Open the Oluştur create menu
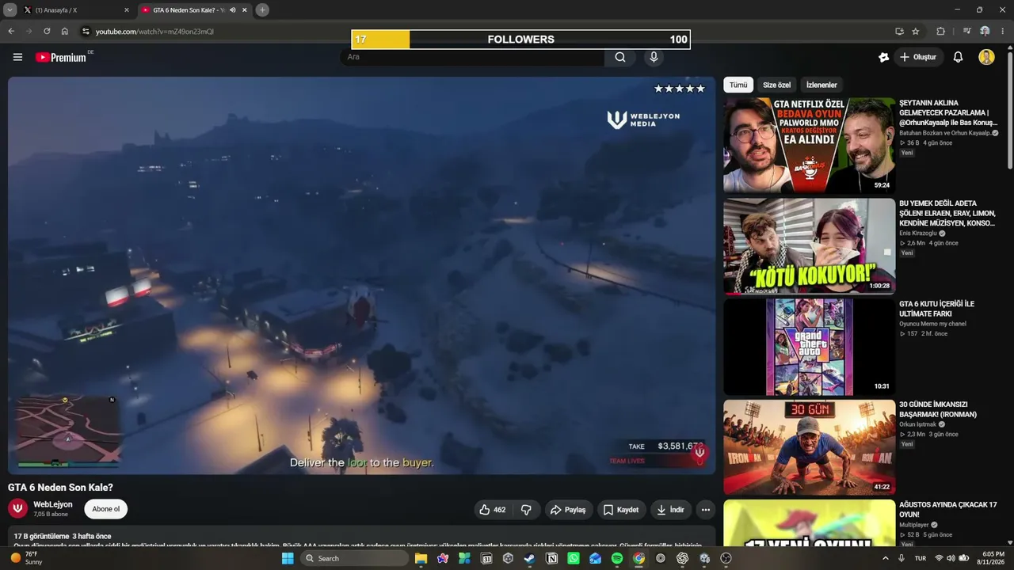This screenshot has height=570, width=1014. tap(919, 57)
